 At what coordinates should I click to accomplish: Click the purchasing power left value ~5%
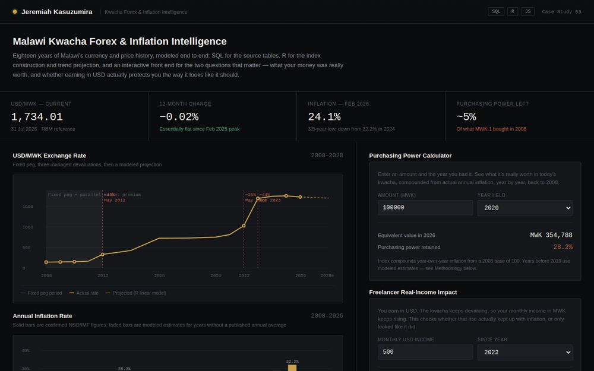[466, 116]
